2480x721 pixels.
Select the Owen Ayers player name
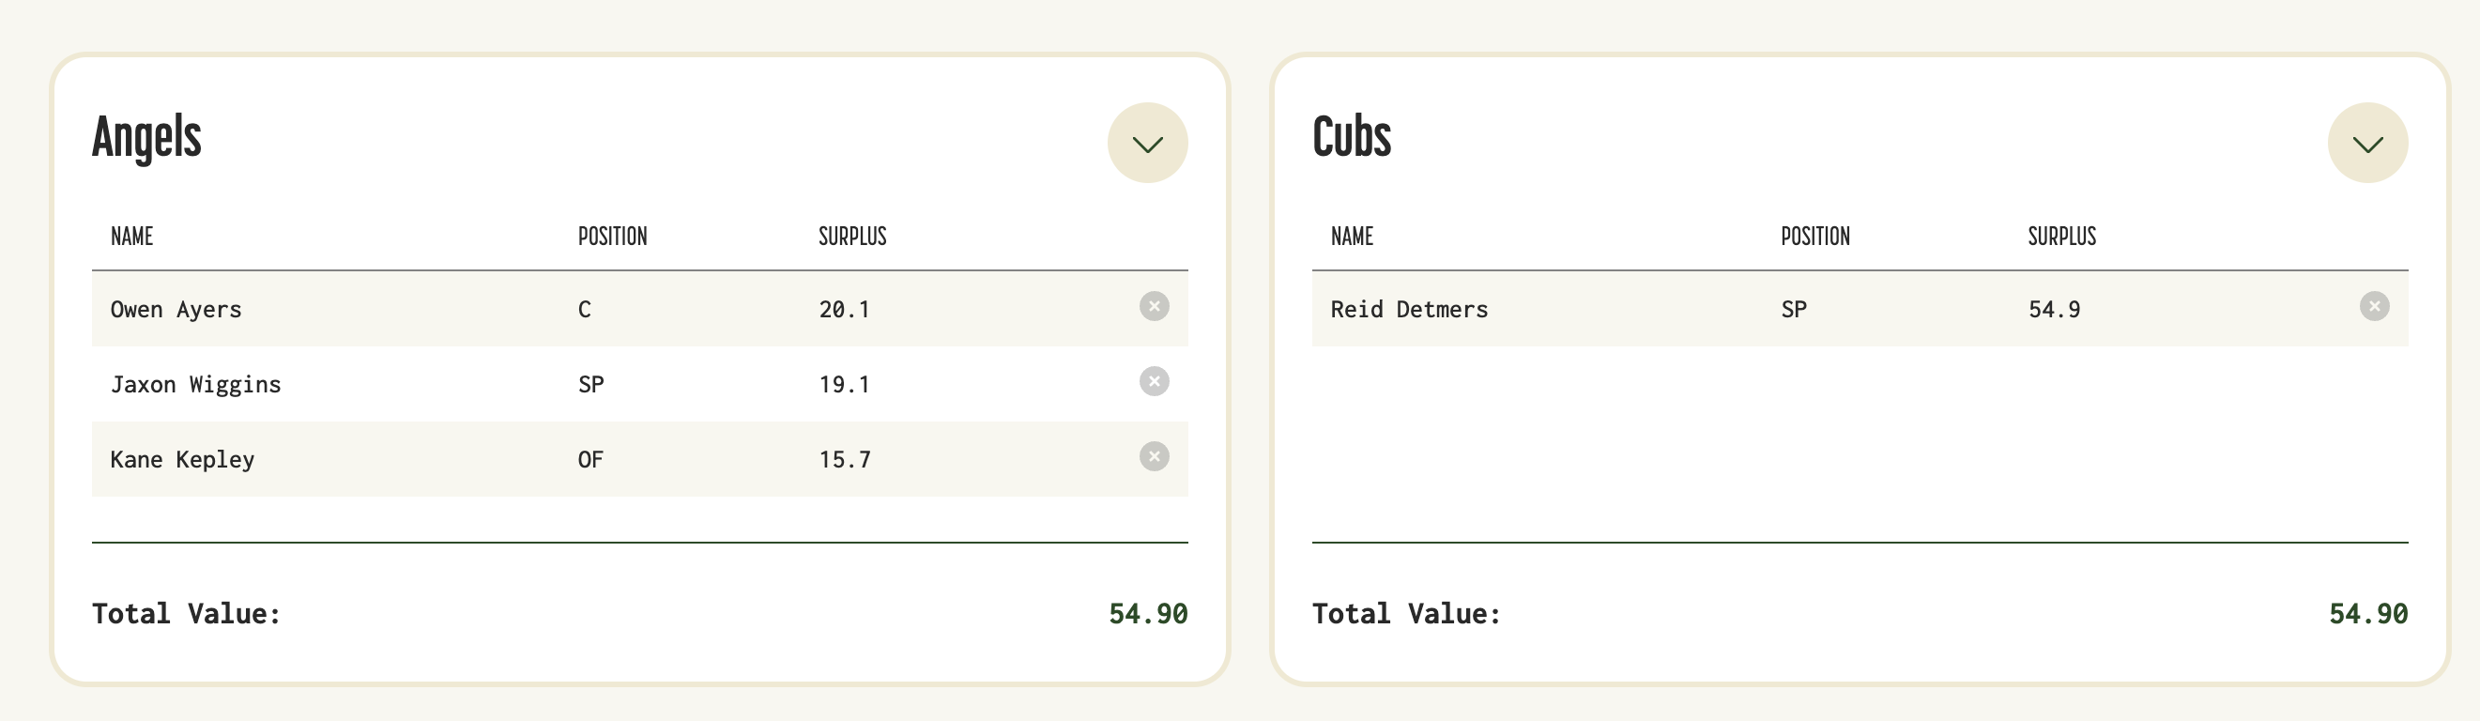pyautogui.click(x=176, y=309)
